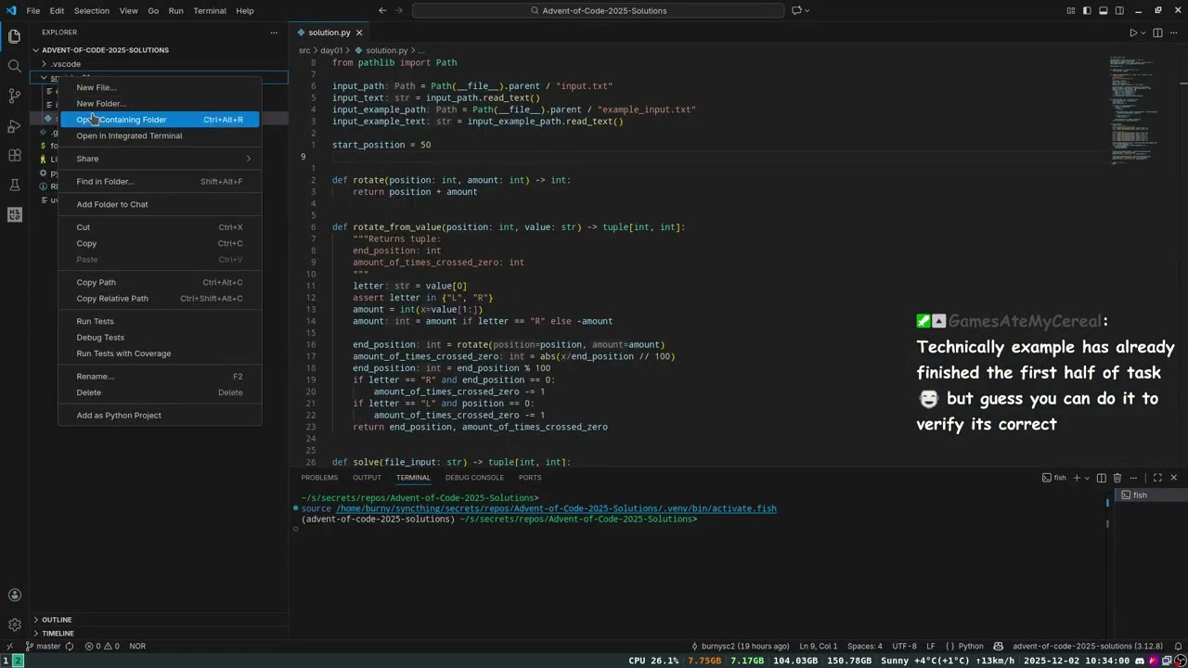Open the Manage gear icon

coord(14,624)
